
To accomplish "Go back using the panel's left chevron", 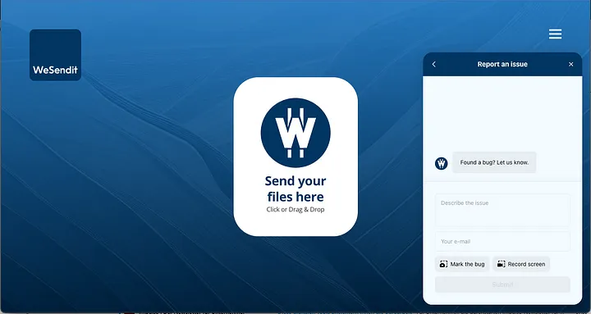I will [x=434, y=65].
